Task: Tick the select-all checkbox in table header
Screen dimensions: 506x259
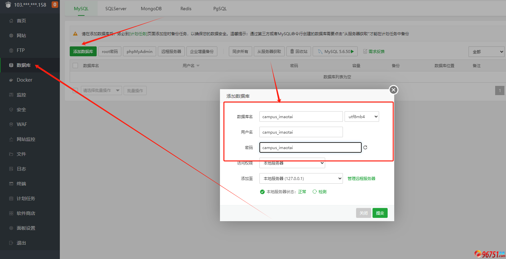Action: click(x=75, y=65)
